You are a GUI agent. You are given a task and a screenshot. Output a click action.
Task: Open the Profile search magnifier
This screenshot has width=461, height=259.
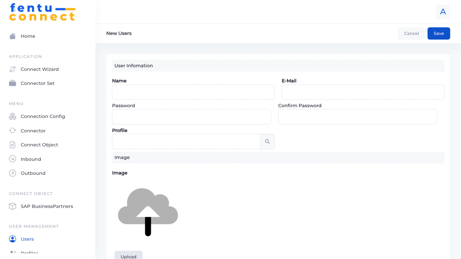267,141
